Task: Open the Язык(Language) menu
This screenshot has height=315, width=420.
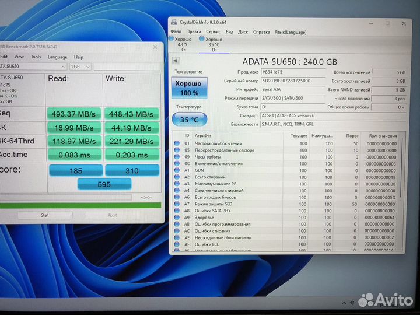Action: [290, 32]
